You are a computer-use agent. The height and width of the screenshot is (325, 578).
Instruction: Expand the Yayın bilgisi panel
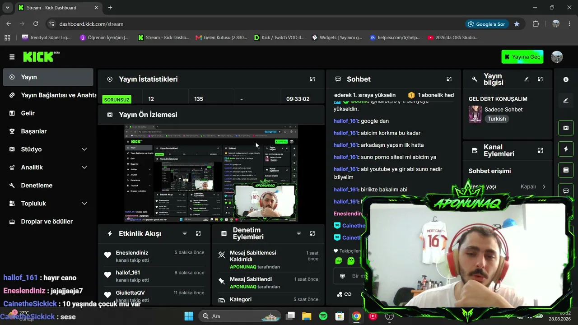coord(540,79)
